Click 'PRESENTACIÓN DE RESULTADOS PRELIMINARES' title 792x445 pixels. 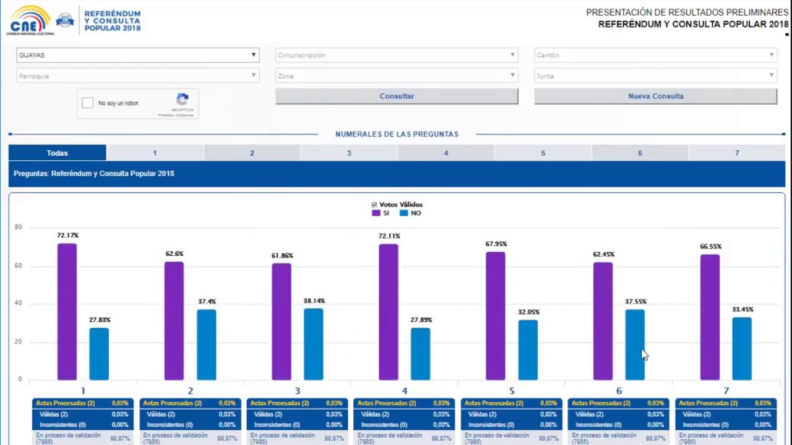[687, 12]
